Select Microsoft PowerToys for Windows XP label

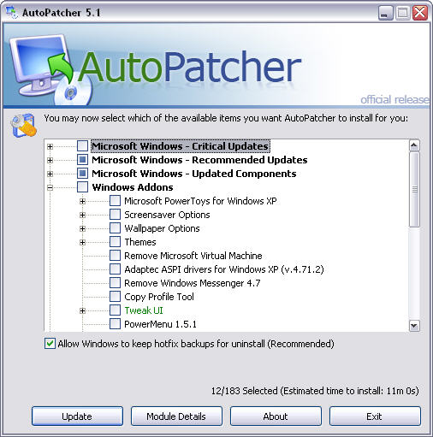200,201
